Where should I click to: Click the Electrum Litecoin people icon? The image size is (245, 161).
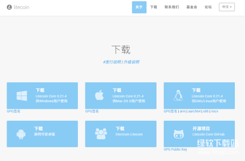tap(101, 134)
